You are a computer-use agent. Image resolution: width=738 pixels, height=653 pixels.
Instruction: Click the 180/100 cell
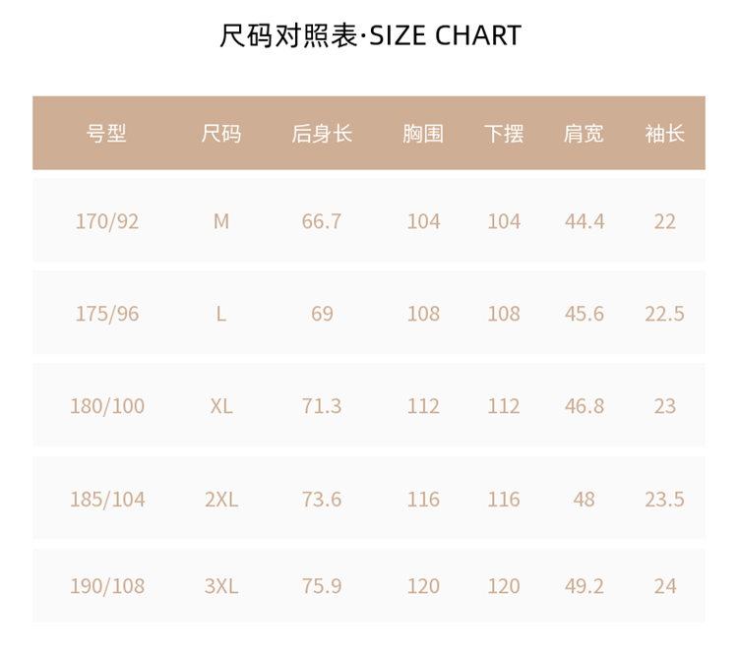click(107, 405)
